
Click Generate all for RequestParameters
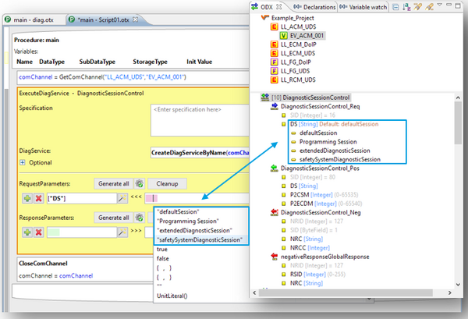pos(113,183)
